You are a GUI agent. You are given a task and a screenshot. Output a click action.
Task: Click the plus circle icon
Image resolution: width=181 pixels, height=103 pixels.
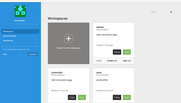click(69, 39)
